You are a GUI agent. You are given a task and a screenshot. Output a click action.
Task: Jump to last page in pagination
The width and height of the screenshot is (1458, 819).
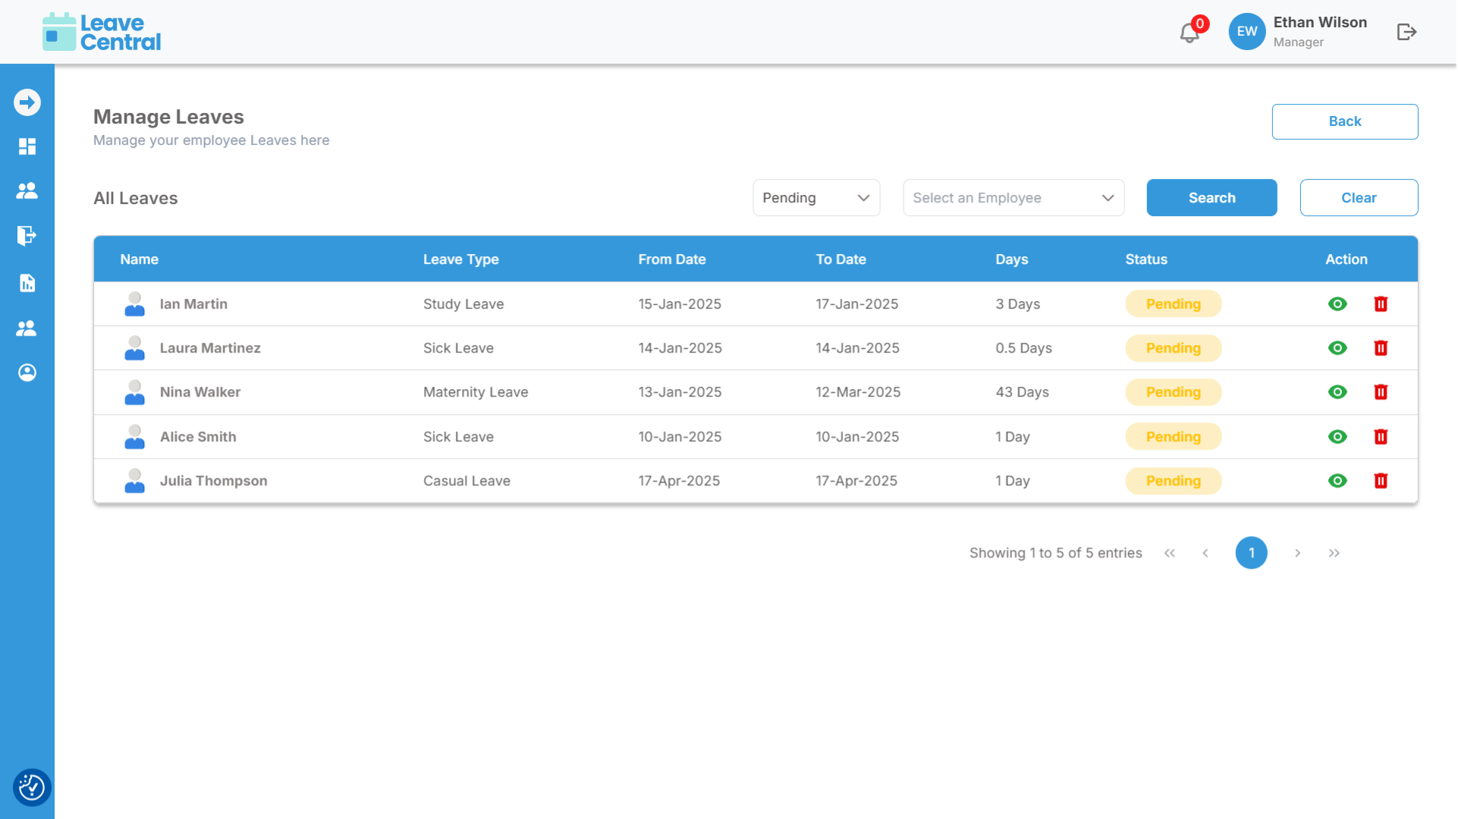[x=1334, y=553]
